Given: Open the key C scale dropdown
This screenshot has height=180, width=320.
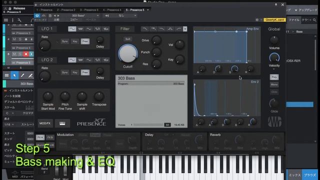Looking at the screenshot, I should tap(12, 113).
